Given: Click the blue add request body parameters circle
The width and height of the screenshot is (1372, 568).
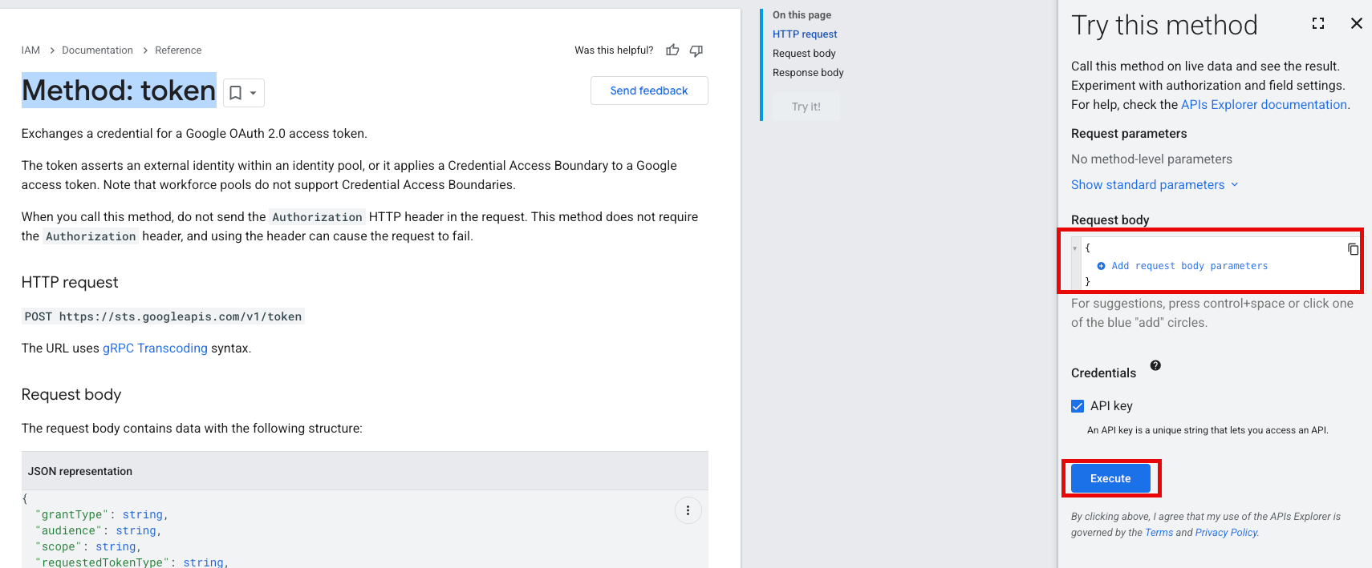Looking at the screenshot, I should [x=1101, y=266].
